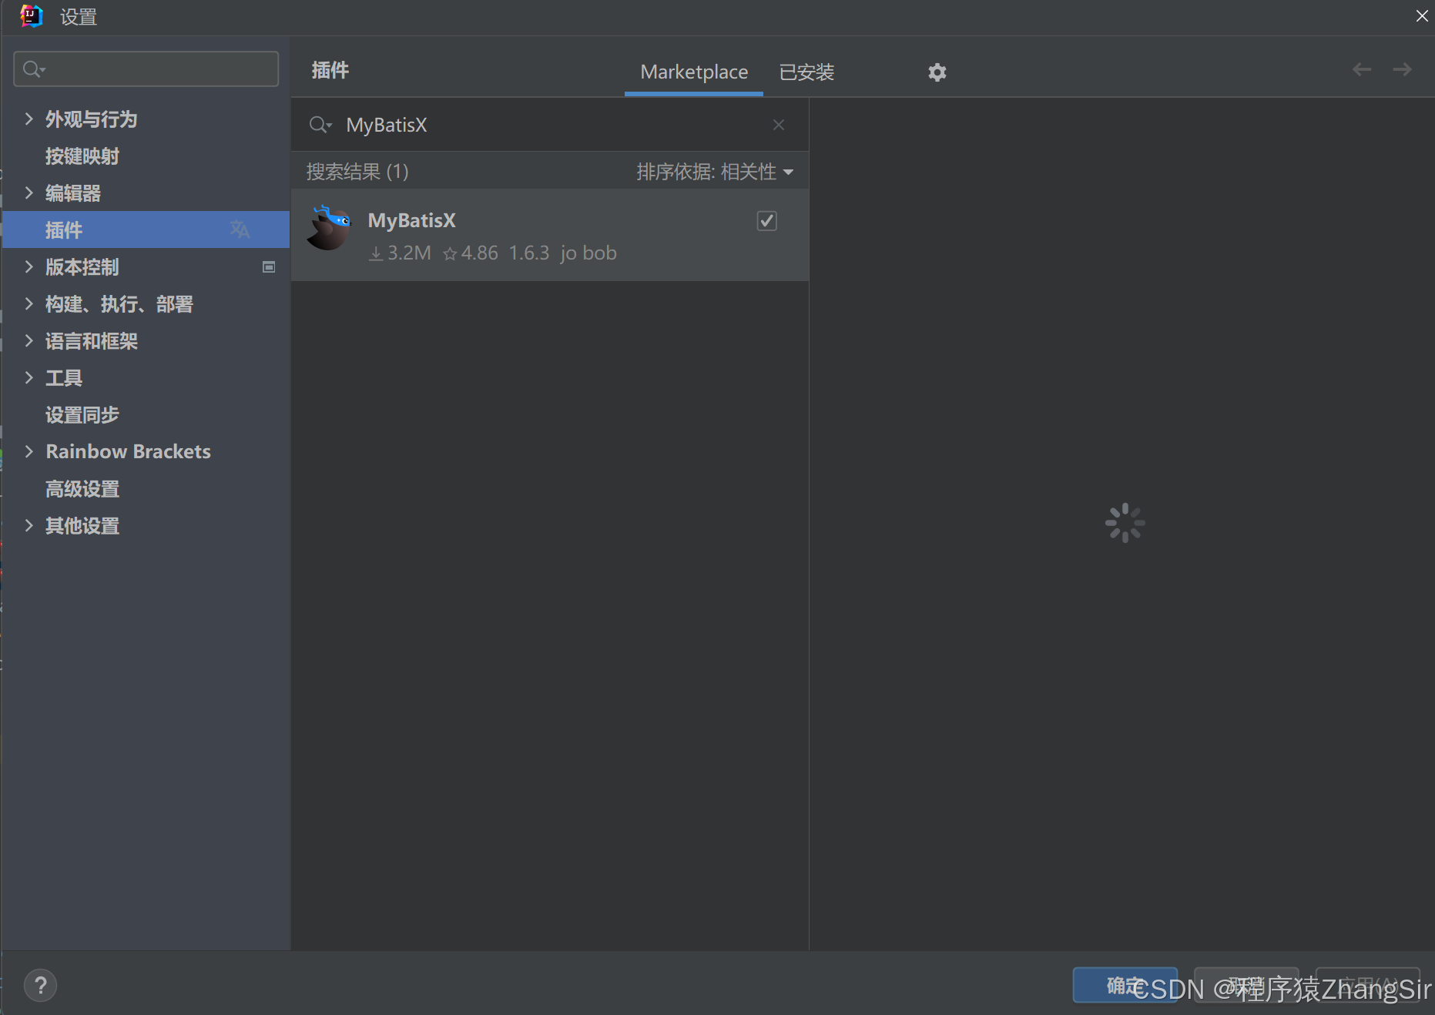Expand the 外观与行为 section
This screenshot has height=1015, width=1435.
pyautogui.click(x=28, y=119)
